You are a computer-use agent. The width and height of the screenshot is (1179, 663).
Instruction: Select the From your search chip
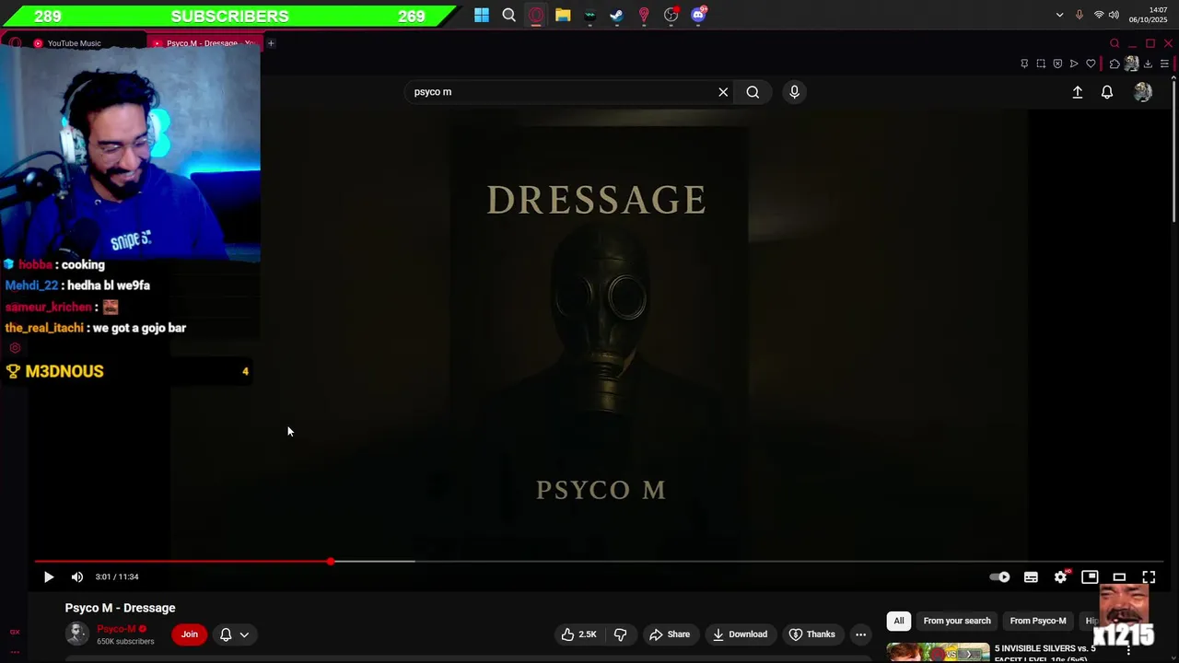click(x=957, y=621)
